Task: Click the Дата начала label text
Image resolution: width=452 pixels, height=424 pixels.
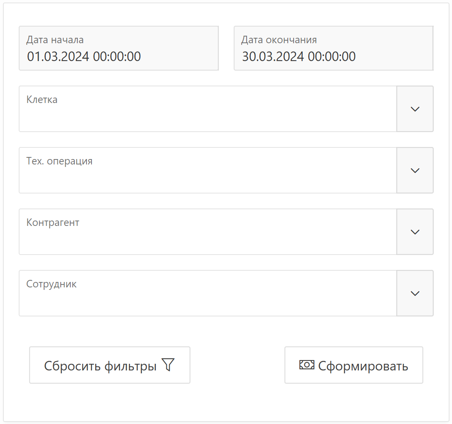Action: click(55, 40)
